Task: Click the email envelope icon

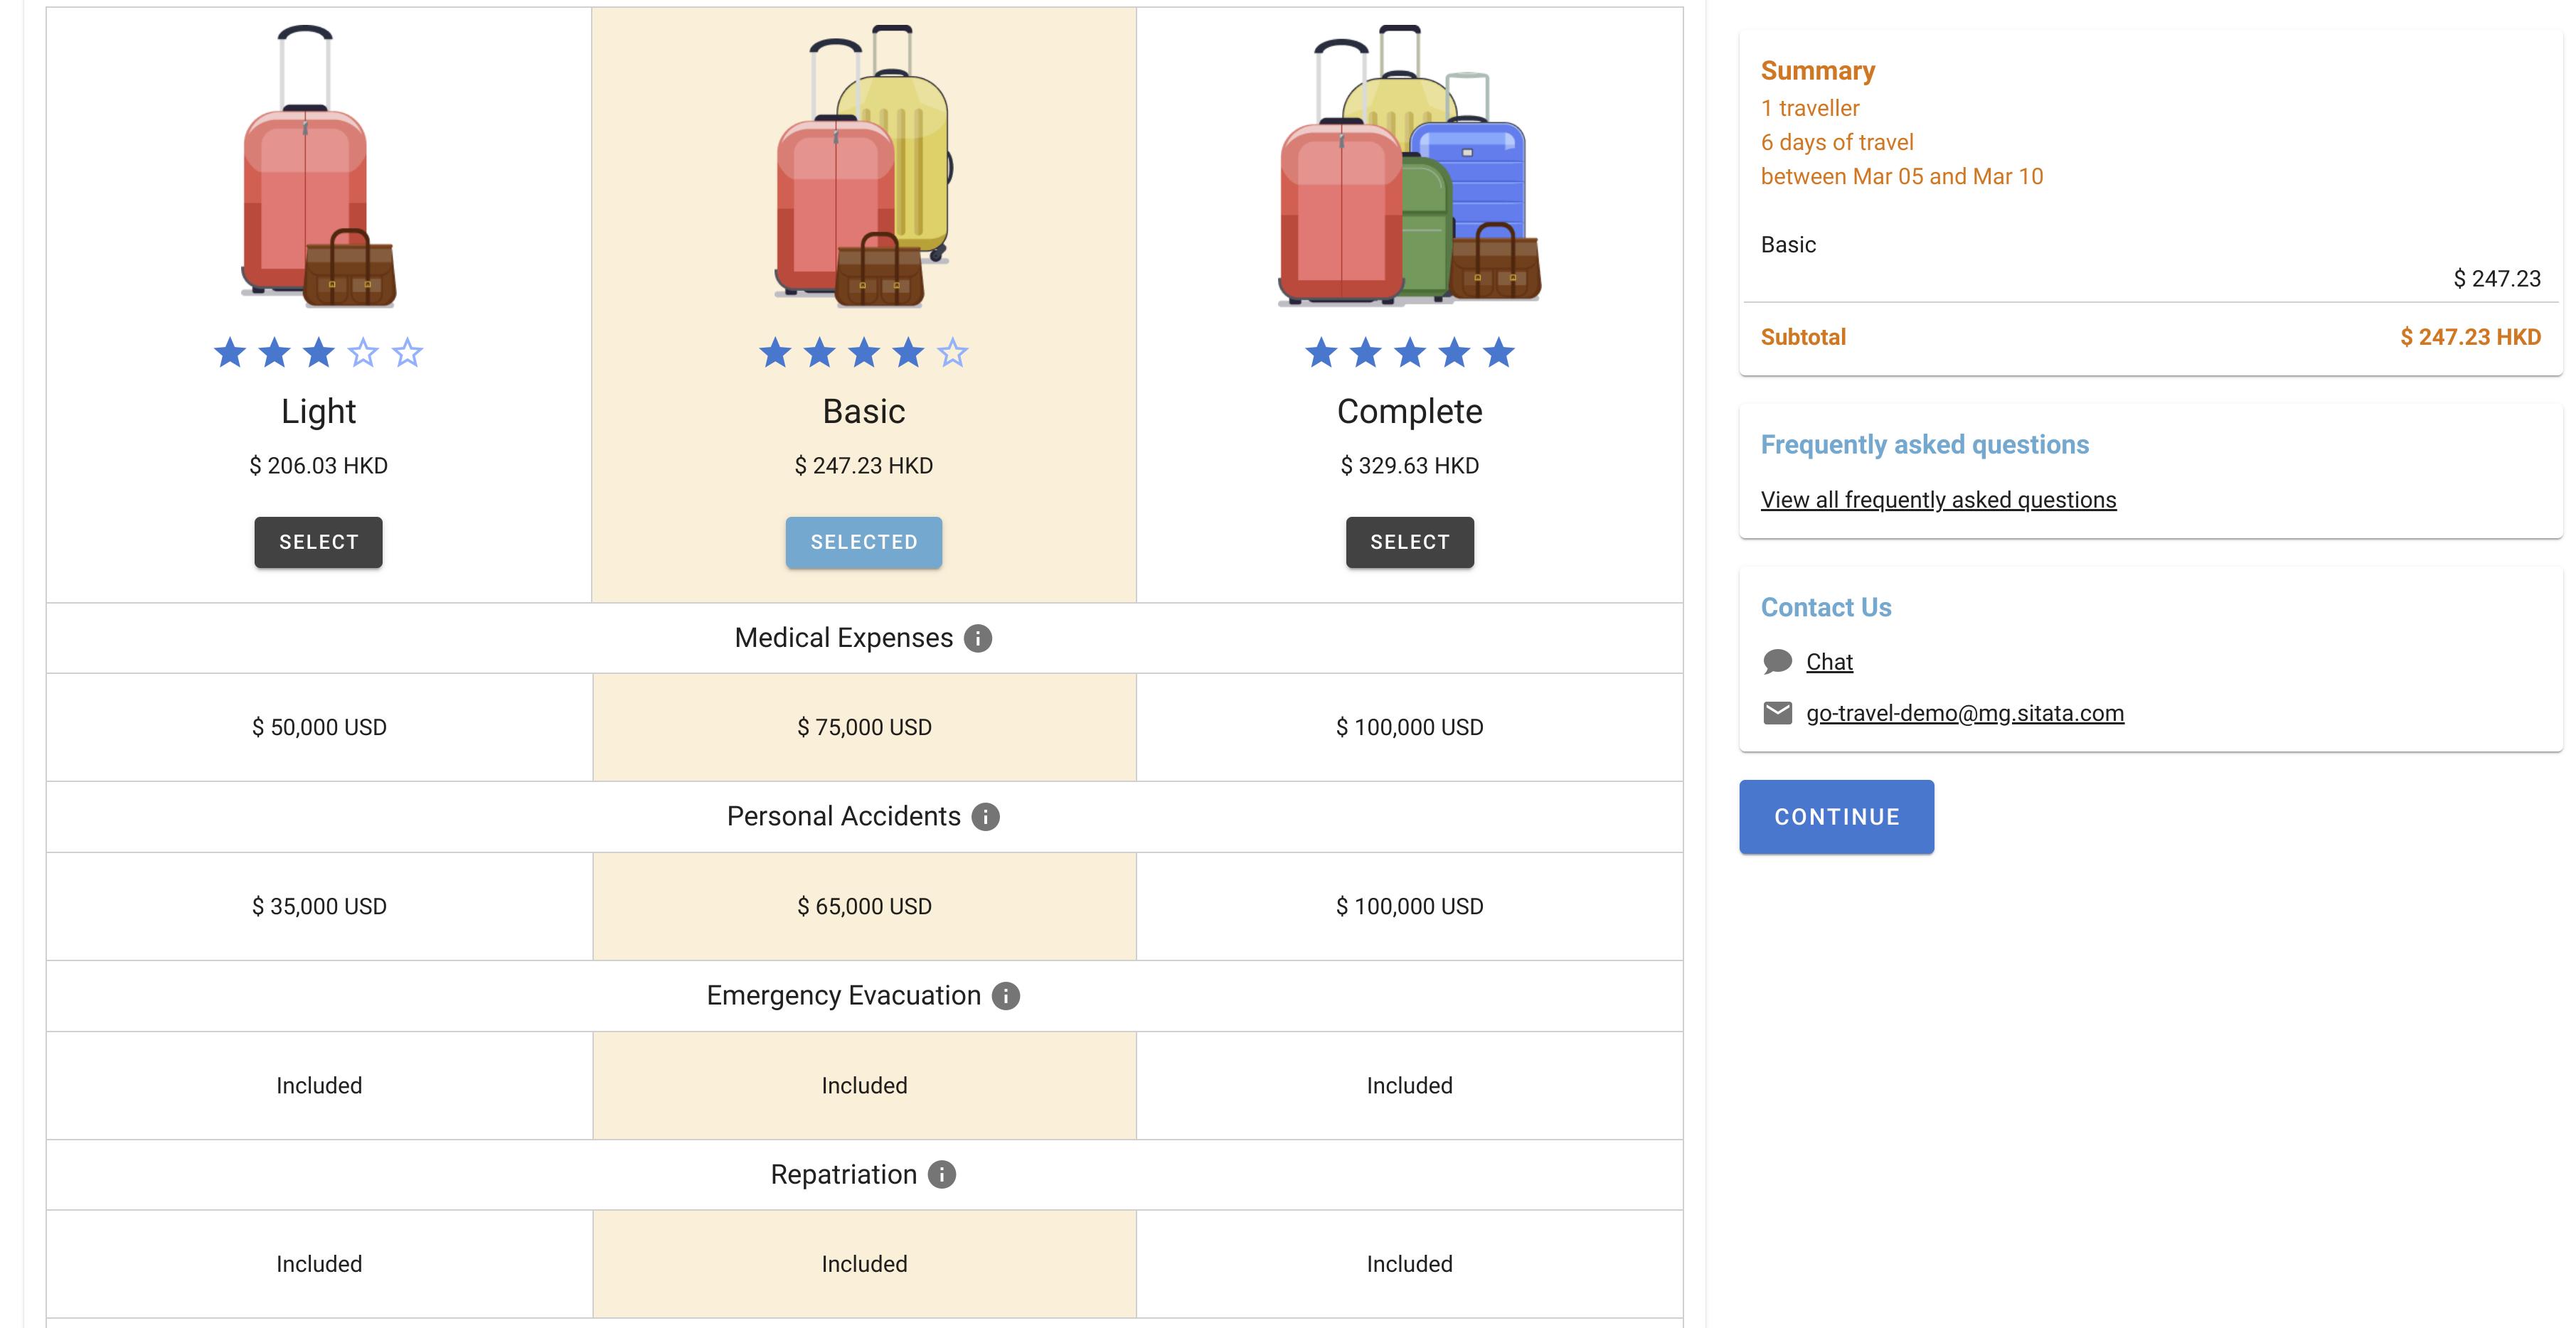Action: click(1777, 714)
